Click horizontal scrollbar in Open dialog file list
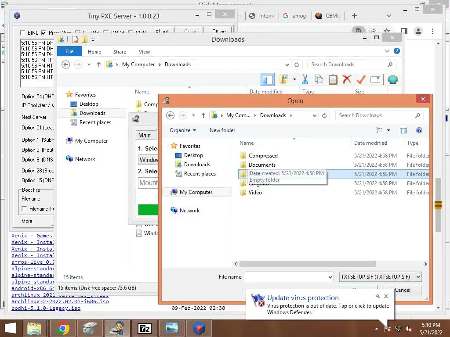 point(307,264)
